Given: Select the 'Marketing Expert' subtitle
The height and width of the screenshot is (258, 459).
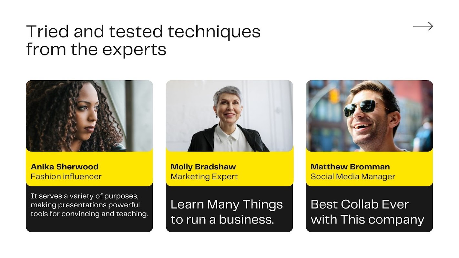Looking at the screenshot, I should [204, 176].
